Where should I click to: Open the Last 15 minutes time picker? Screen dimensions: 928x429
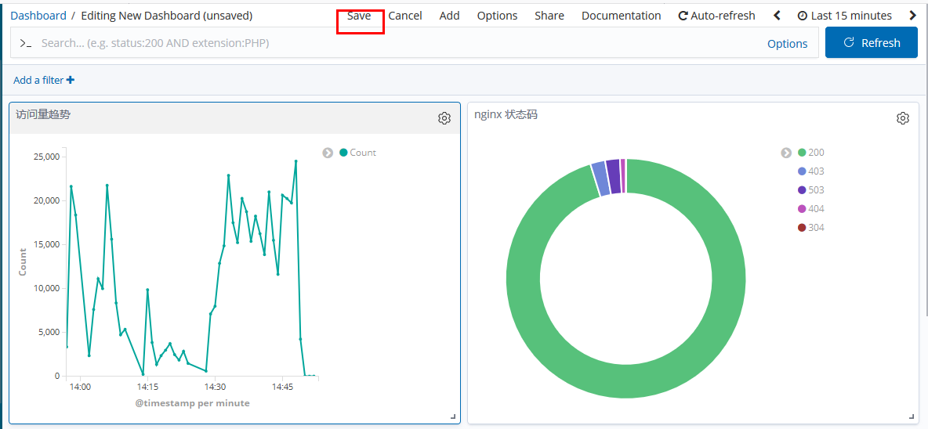845,16
